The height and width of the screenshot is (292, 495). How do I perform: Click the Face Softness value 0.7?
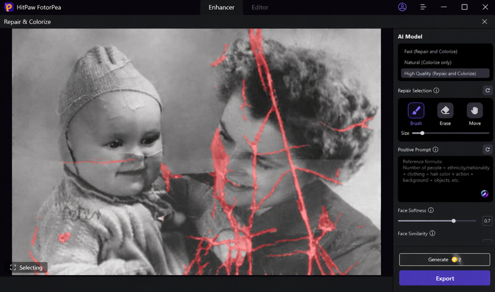(x=487, y=221)
